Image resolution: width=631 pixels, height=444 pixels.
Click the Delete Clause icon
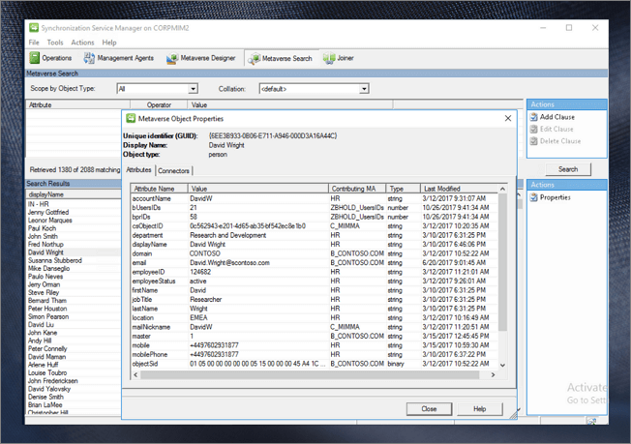533,141
